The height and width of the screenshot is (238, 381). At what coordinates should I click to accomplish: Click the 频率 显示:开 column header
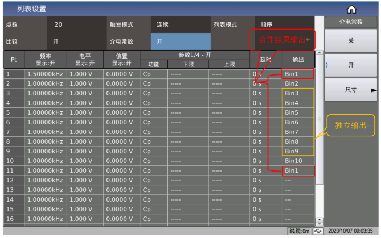click(x=46, y=60)
